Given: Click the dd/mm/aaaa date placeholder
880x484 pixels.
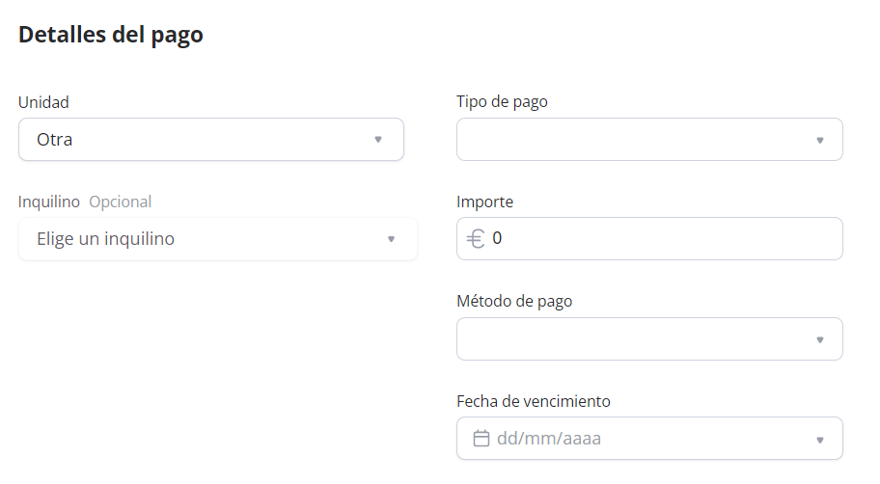Looking at the screenshot, I should [549, 440].
